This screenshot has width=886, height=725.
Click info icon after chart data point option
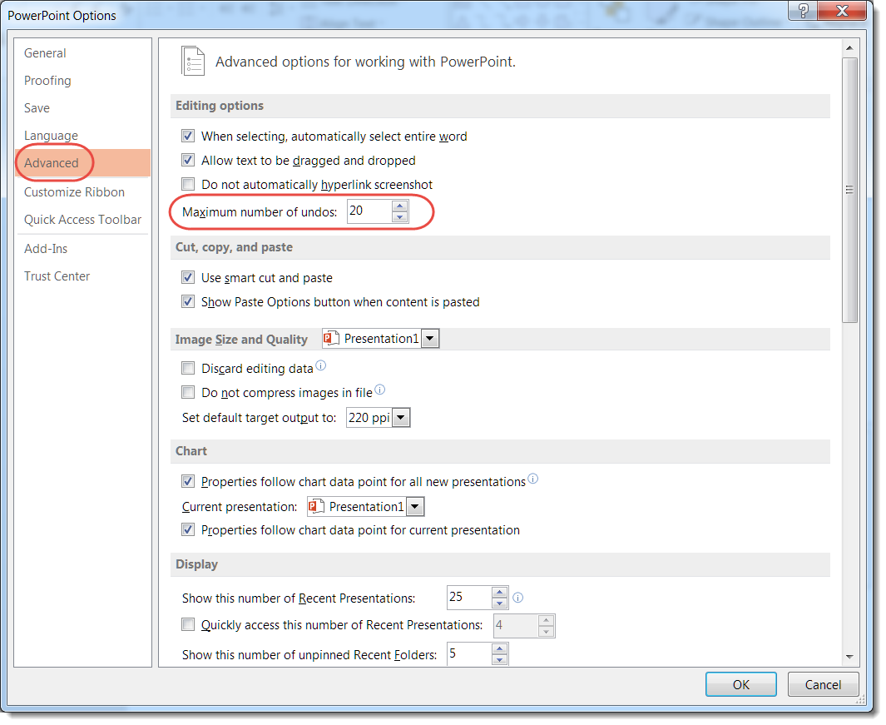coord(533,479)
